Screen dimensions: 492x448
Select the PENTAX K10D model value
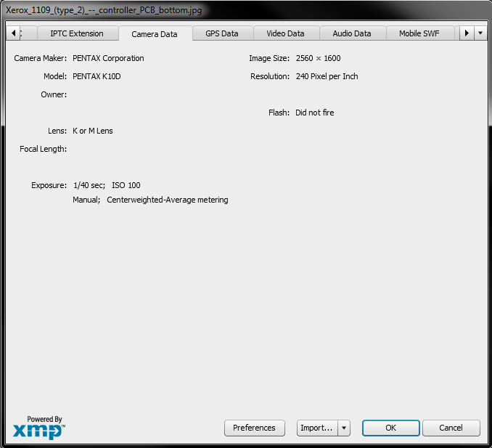[97, 76]
